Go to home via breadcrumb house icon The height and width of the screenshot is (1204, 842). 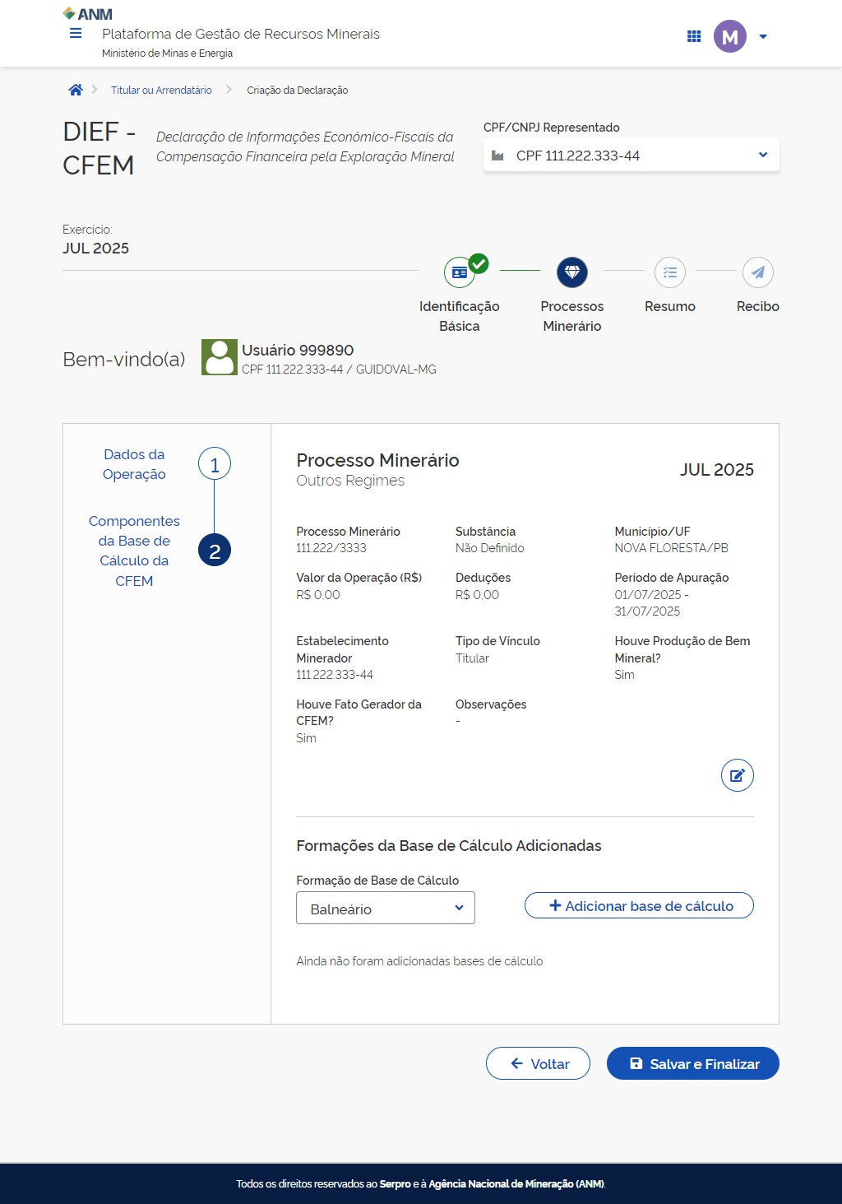pyautogui.click(x=76, y=91)
